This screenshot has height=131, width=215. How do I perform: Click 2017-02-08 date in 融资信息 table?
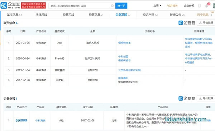23,80
